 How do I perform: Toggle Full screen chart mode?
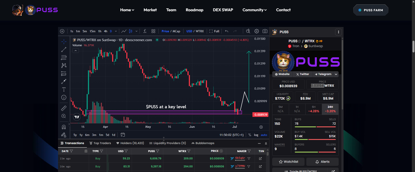coord(214,31)
